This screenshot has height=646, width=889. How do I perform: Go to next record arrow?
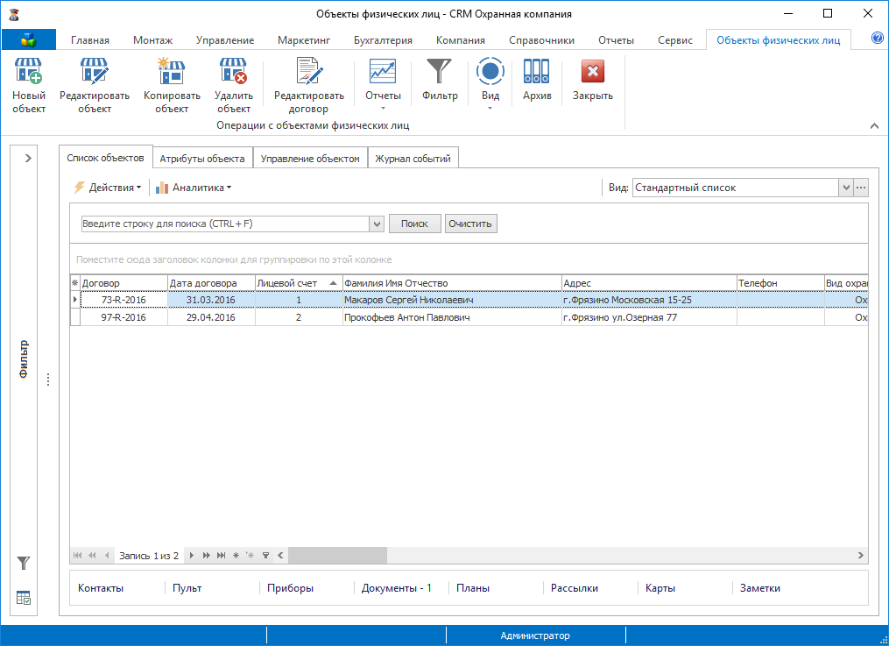click(x=192, y=555)
